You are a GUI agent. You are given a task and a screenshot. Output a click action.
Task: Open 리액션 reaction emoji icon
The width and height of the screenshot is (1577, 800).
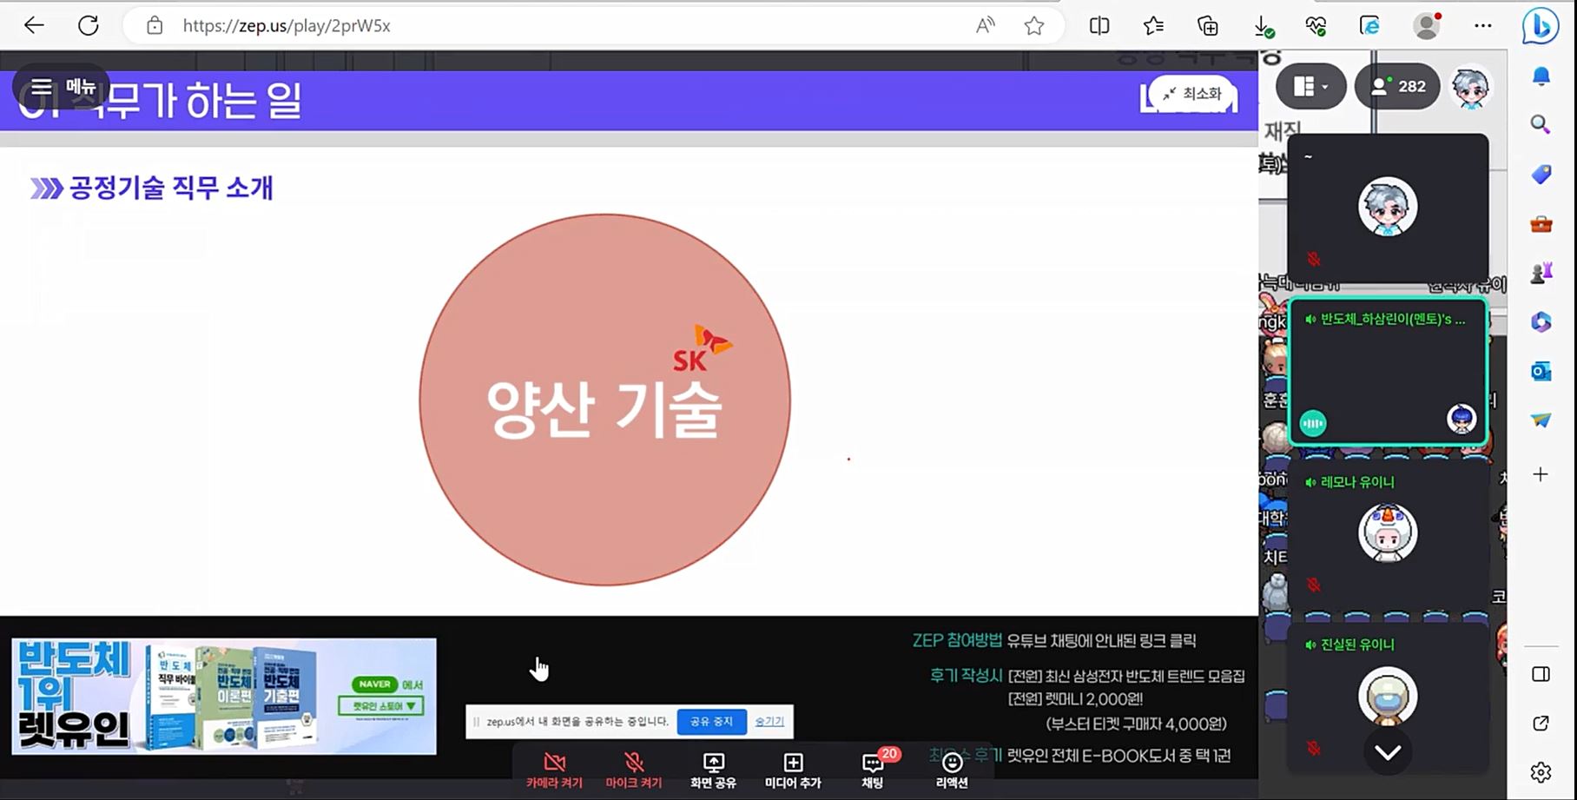[x=952, y=770]
